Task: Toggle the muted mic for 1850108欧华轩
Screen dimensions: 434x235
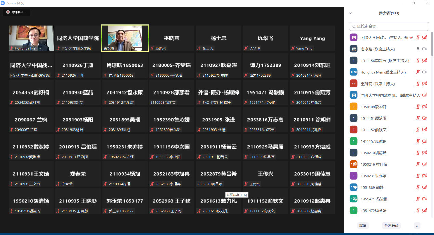Action: (418, 107)
